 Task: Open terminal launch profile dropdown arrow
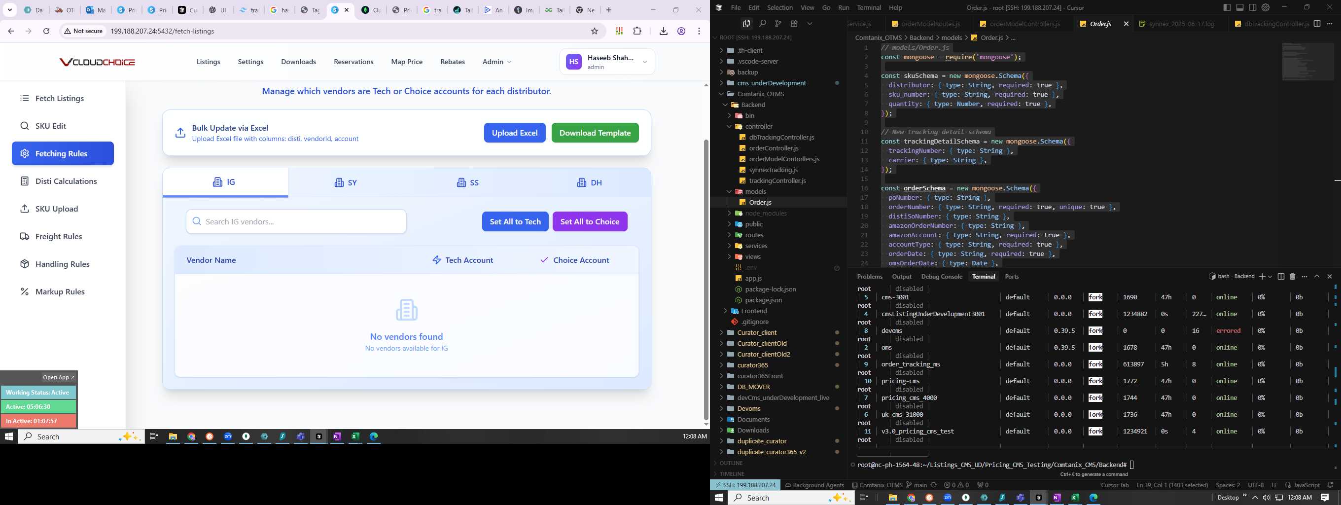(x=1270, y=277)
